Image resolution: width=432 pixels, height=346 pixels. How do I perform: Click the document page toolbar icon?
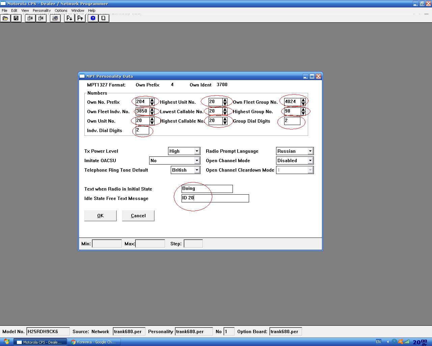pyautogui.click(x=104, y=18)
